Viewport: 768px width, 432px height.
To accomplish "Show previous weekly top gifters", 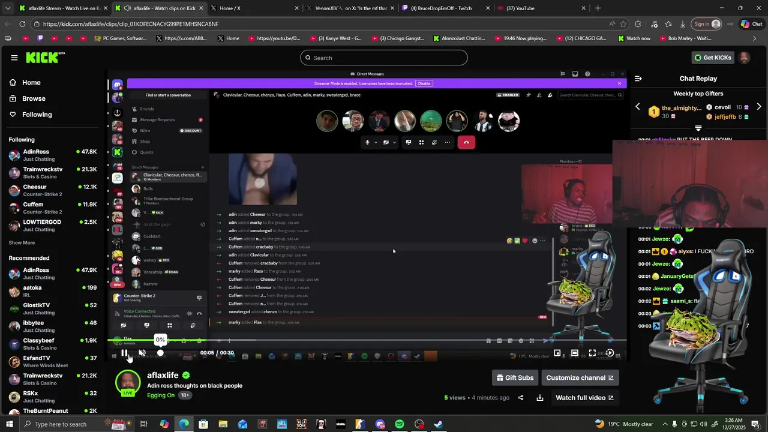I will [x=638, y=107].
